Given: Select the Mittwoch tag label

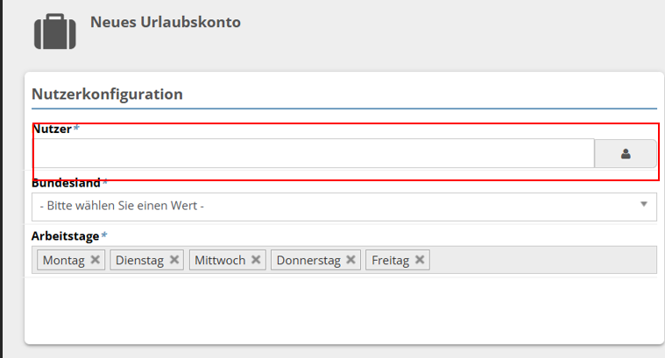Looking at the screenshot, I should 220,260.
